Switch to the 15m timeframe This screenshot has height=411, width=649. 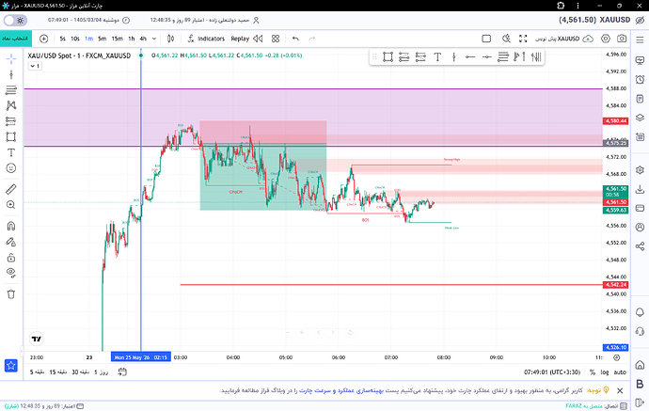[118, 39]
